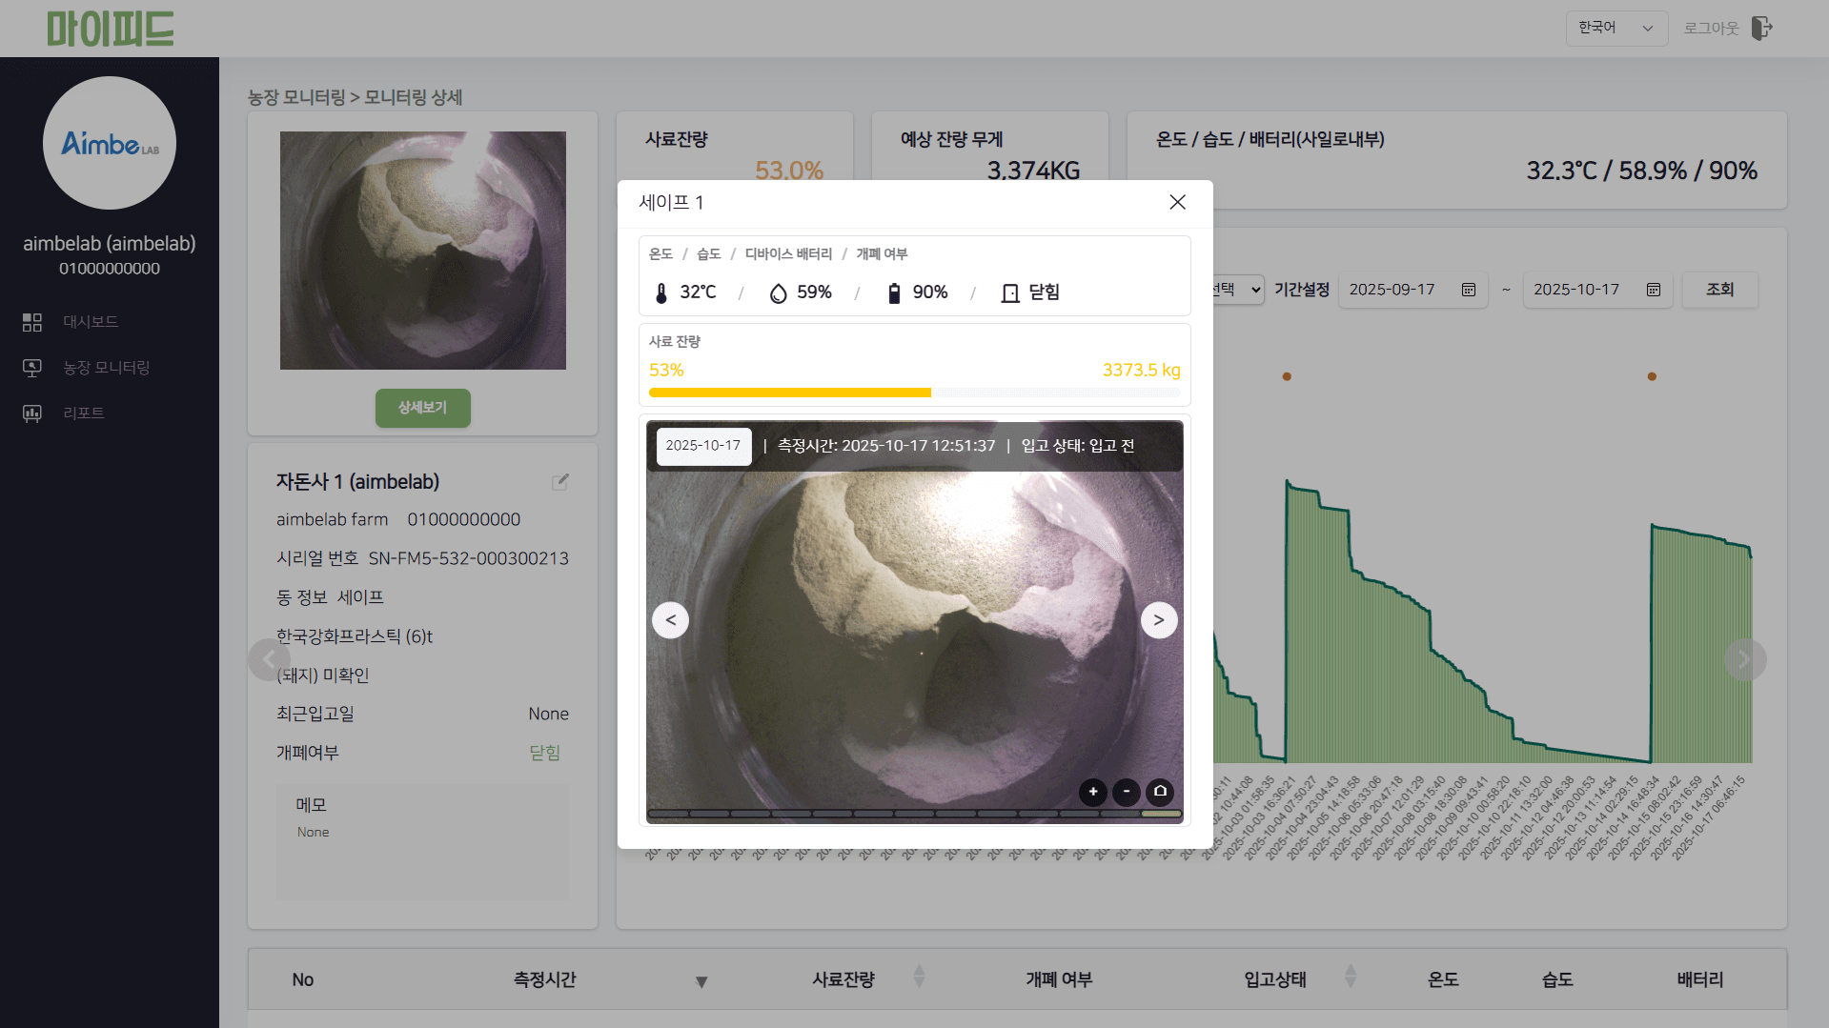
Task: Sort table by 측정시간 arrow
Action: pos(701,981)
